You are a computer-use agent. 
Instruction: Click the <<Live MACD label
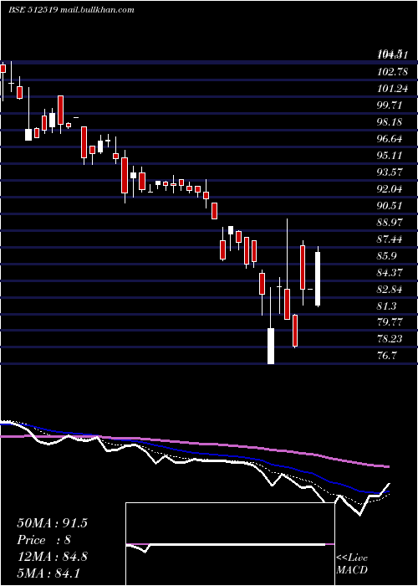point(352,564)
